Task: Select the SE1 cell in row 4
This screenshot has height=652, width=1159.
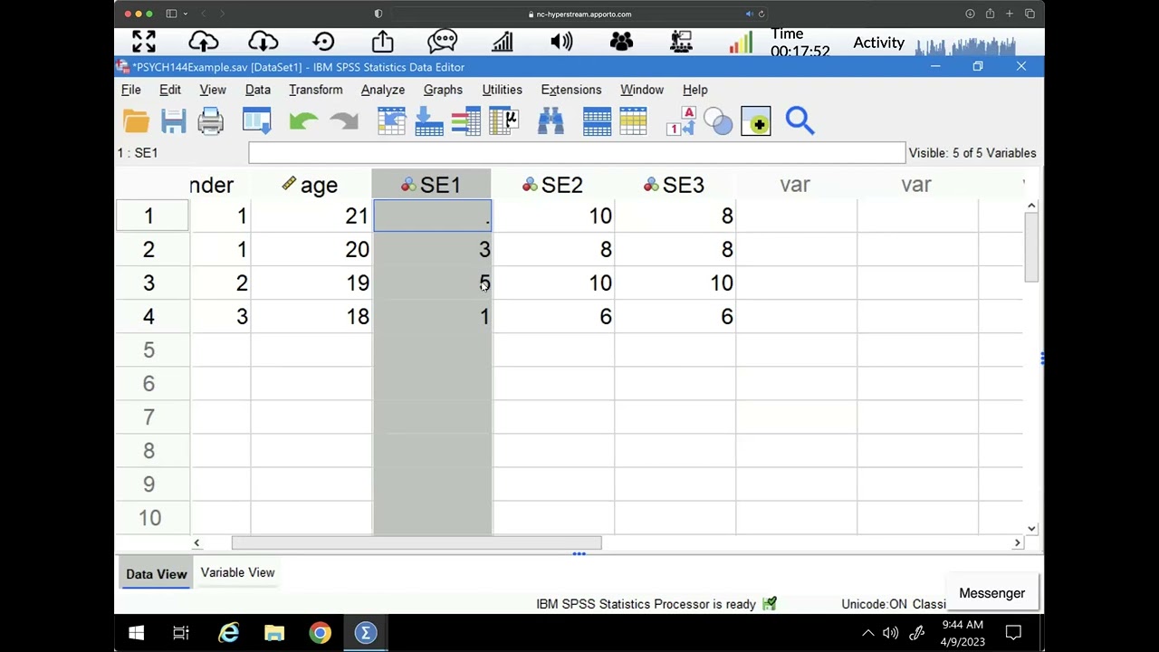Action: 432,317
